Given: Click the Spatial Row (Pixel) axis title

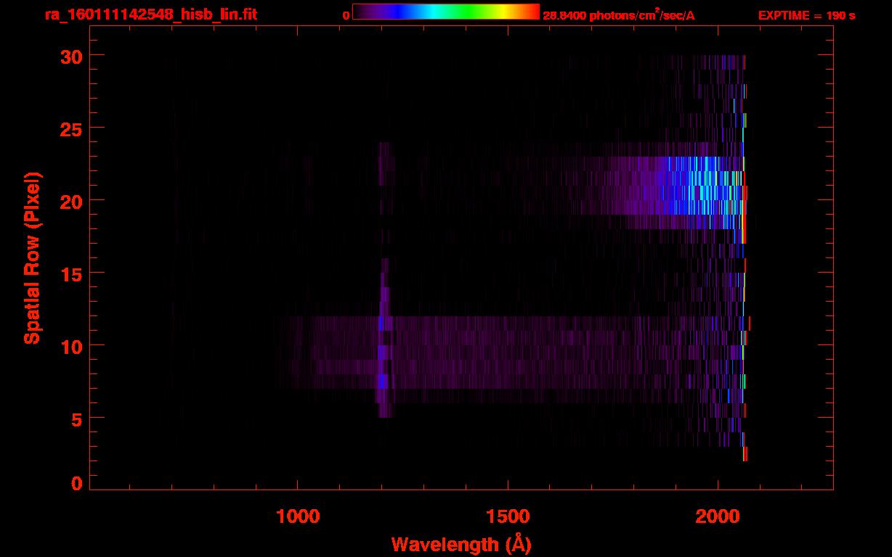Looking at the screenshot, I should (33, 258).
